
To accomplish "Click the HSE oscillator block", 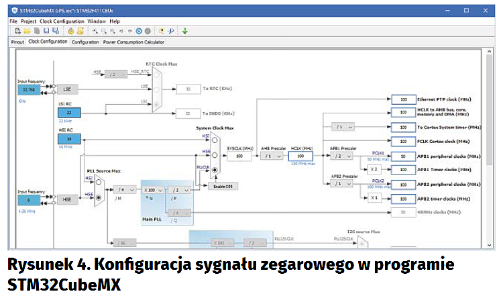I will pyautogui.click(x=66, y=199).
